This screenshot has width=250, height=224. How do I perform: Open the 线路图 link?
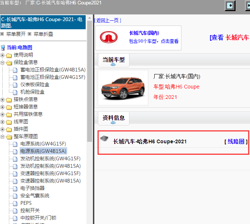(236, 141)
